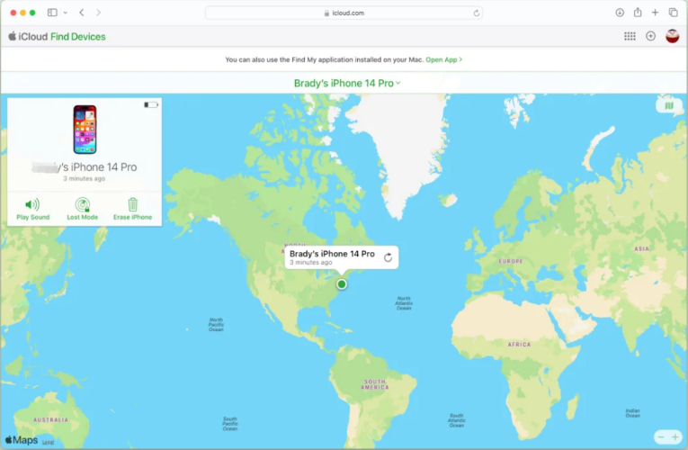
Task: Click the SOUTH AMERICA map label
Action: point(375,384)
